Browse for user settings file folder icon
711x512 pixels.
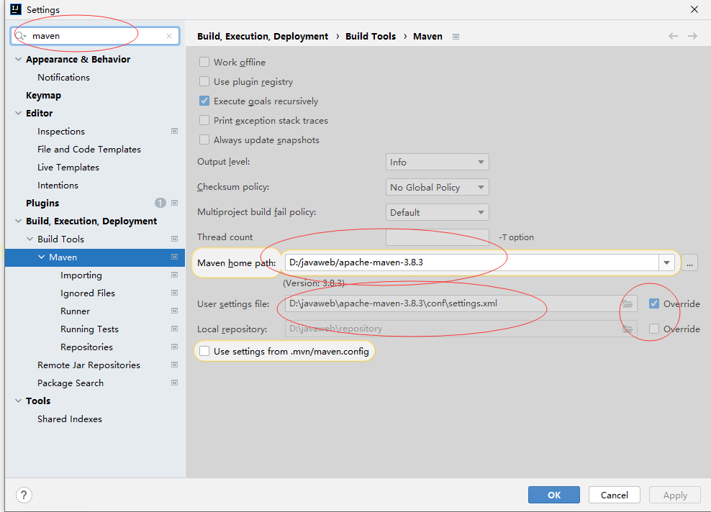(x=628, y=303)
